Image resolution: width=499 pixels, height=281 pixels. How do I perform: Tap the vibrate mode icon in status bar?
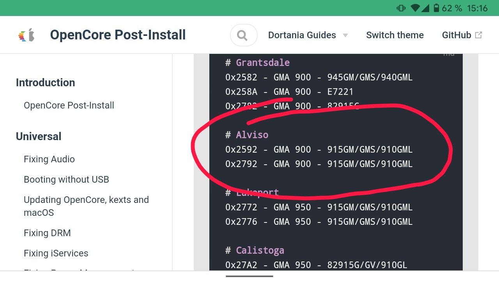point(401,8)
